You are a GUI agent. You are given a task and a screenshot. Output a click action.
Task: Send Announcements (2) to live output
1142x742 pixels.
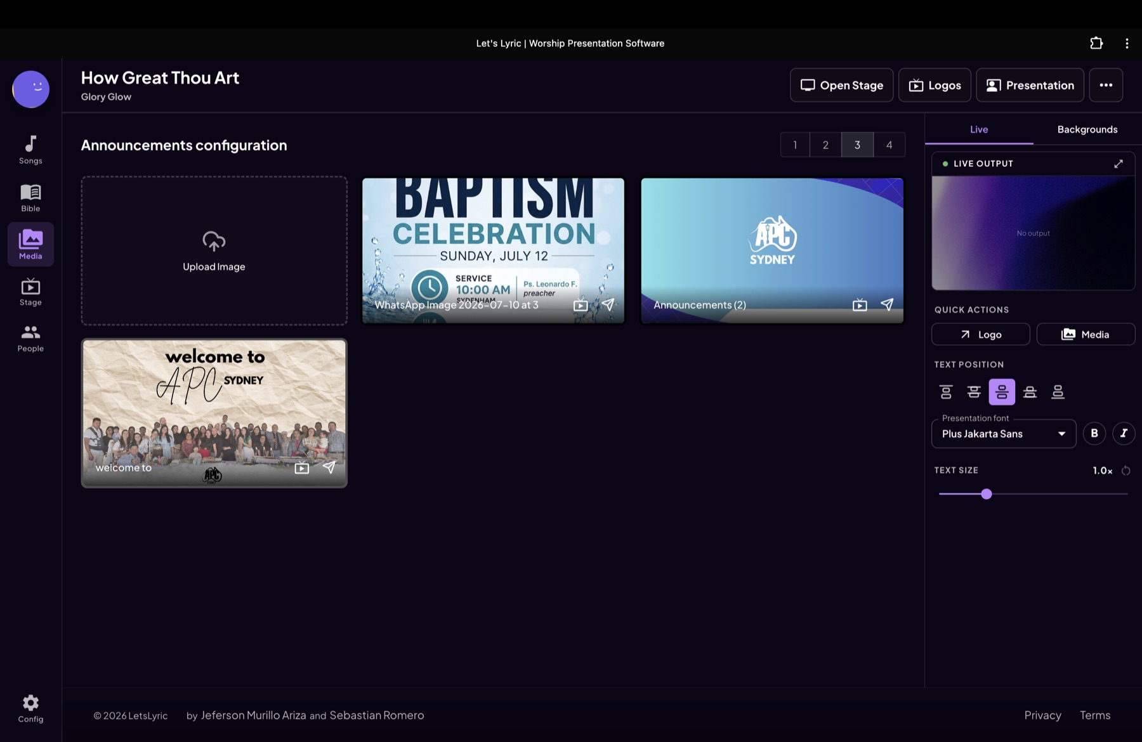(887, 304)
